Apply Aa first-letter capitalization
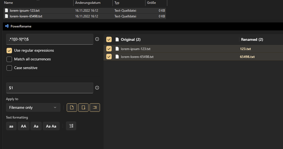The height and width of the screenshot is (149, 283). 36,126
